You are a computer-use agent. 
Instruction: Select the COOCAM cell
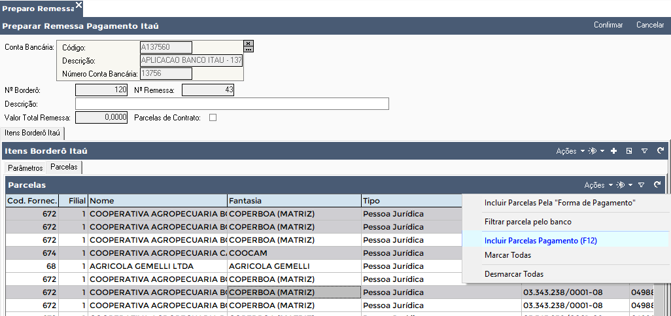[x=294, y=253]
